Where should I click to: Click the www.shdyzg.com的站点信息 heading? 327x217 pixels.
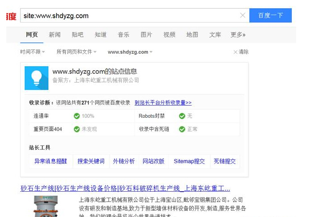(95, 72)
